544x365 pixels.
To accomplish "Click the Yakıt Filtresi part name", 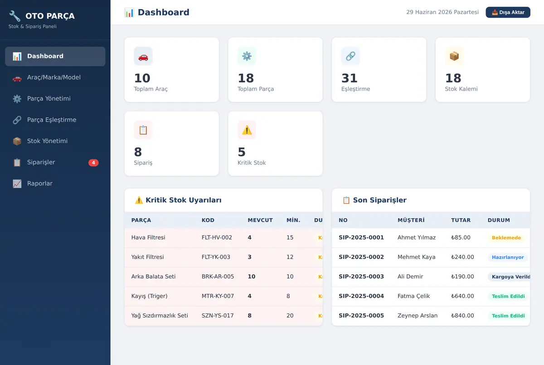I will pyautogui.click(x=148, y=257).
